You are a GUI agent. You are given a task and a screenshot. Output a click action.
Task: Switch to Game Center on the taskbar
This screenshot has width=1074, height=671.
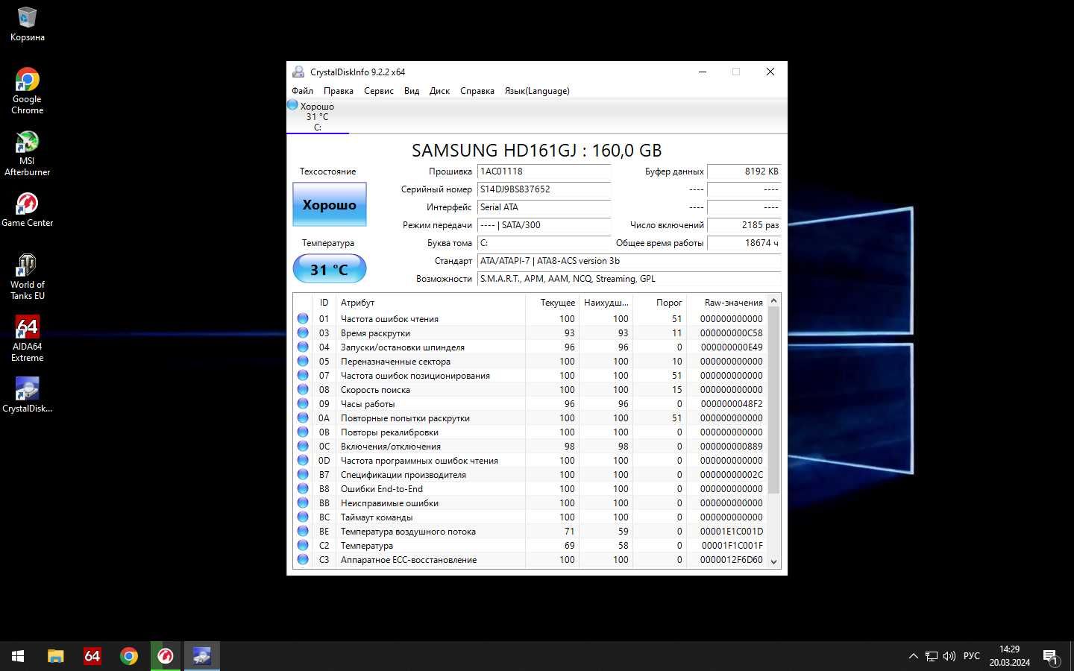coord(166,656)
